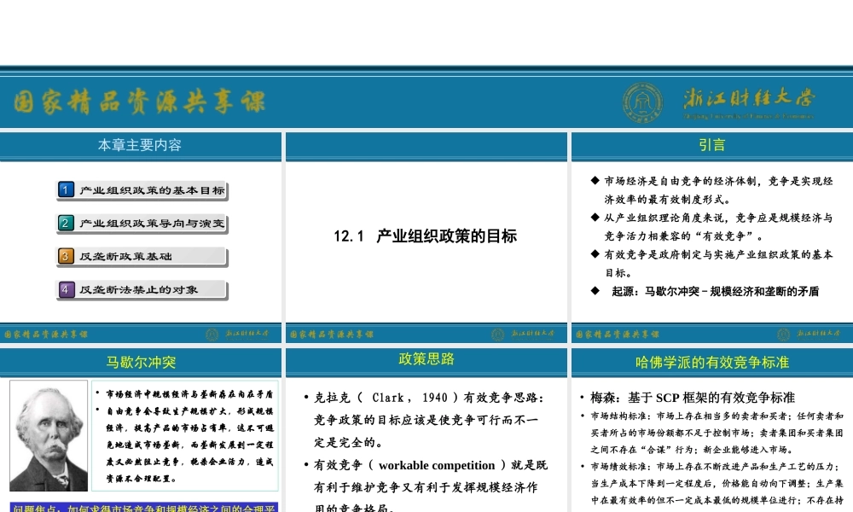The height and width of the screenshot is (512, 853).
Task: Click the seal icon in the 政策思路 slide footer
Action: tap(496, 333)
